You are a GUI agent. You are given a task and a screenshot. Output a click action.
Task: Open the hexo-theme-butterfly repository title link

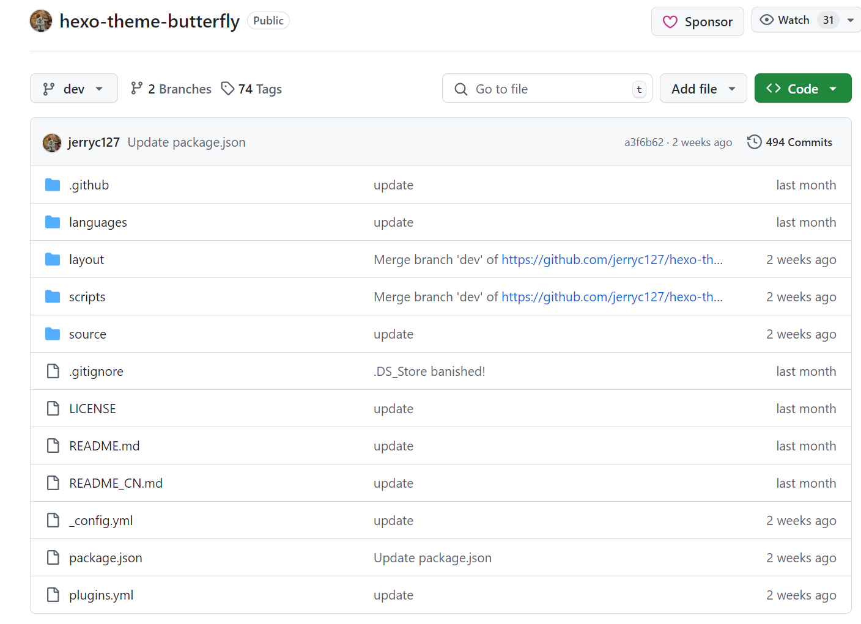click(149, 21)
